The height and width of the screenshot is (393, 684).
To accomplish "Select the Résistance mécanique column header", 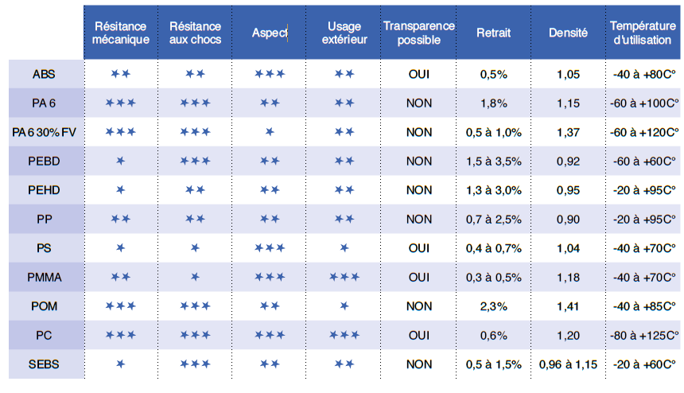I will click(x=120, y=33).
